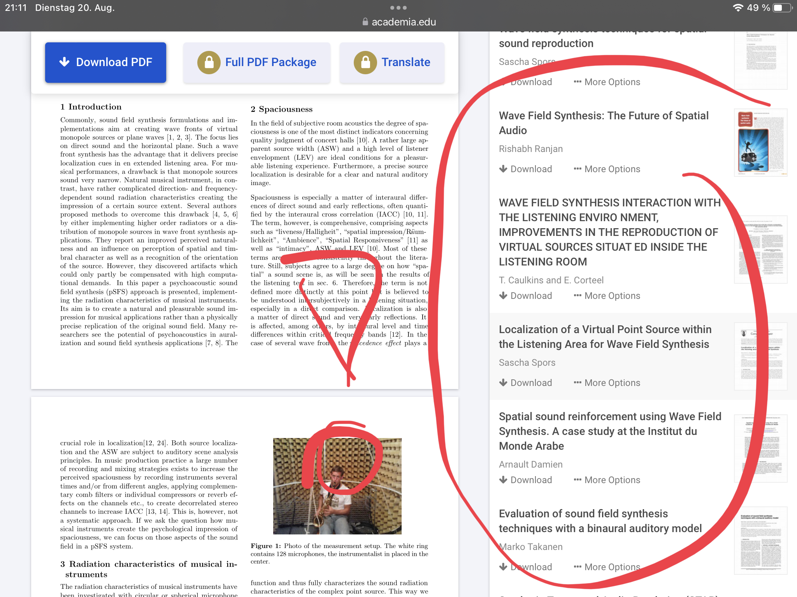Image resolution: width=797 pixels, height=597 pixels.
Task: Click the download arrow icon in Download PDF
Action: [x=65, y=62]
